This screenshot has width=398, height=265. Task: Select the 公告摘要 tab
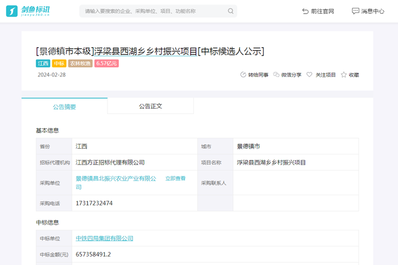pos(64,107)
